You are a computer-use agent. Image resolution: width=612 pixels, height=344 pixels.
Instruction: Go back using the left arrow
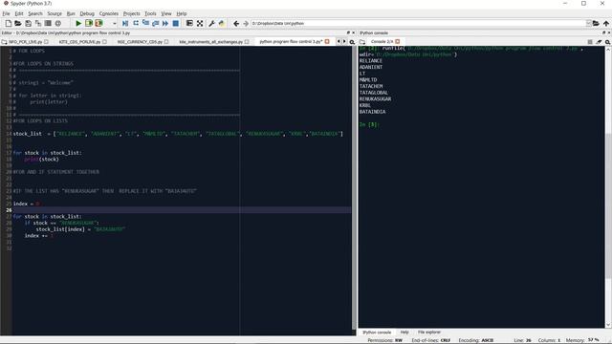(236, 23)
